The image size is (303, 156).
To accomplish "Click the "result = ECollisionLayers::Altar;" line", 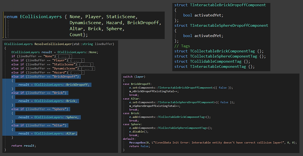I will click(x=48, y=134).
